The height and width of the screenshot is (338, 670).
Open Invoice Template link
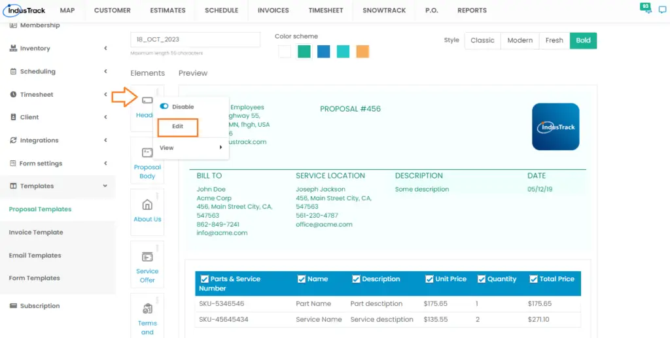pos(36,232)
